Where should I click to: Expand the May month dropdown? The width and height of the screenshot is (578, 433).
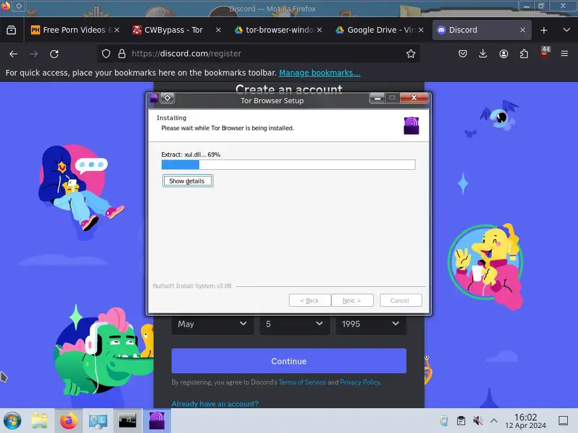point(213,324)
